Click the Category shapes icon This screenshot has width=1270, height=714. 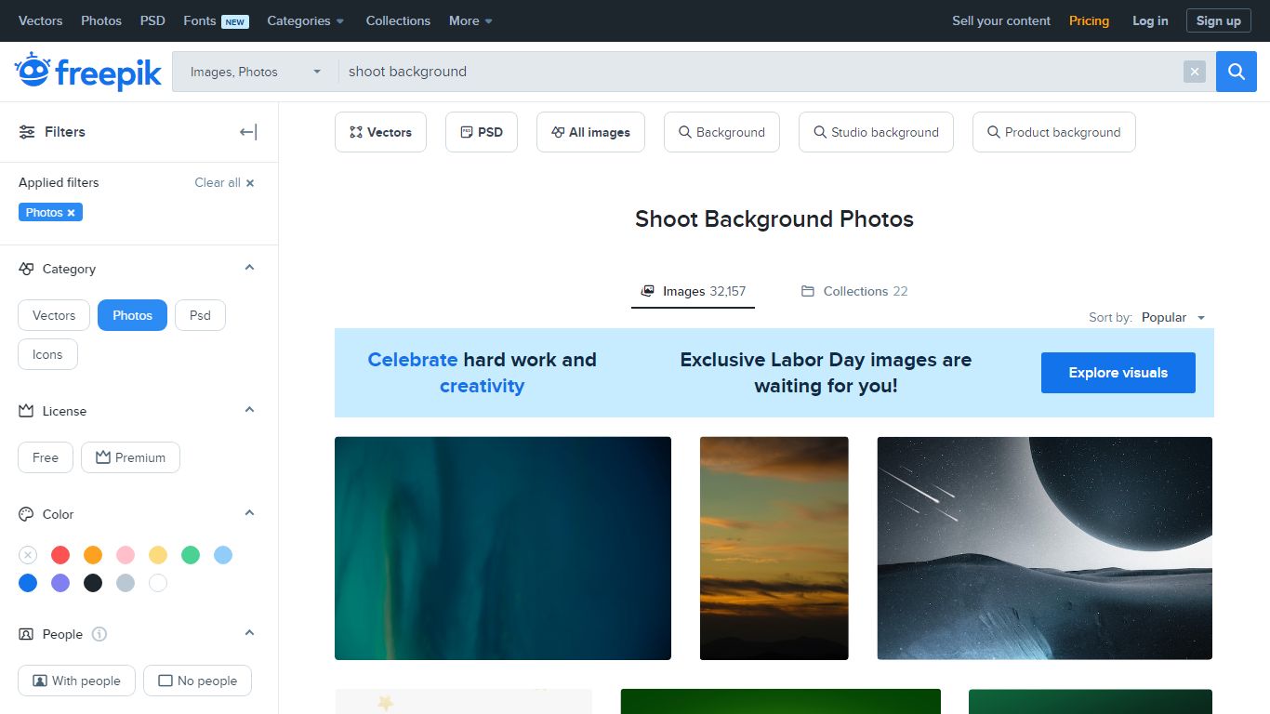click(x=26, y=269)
